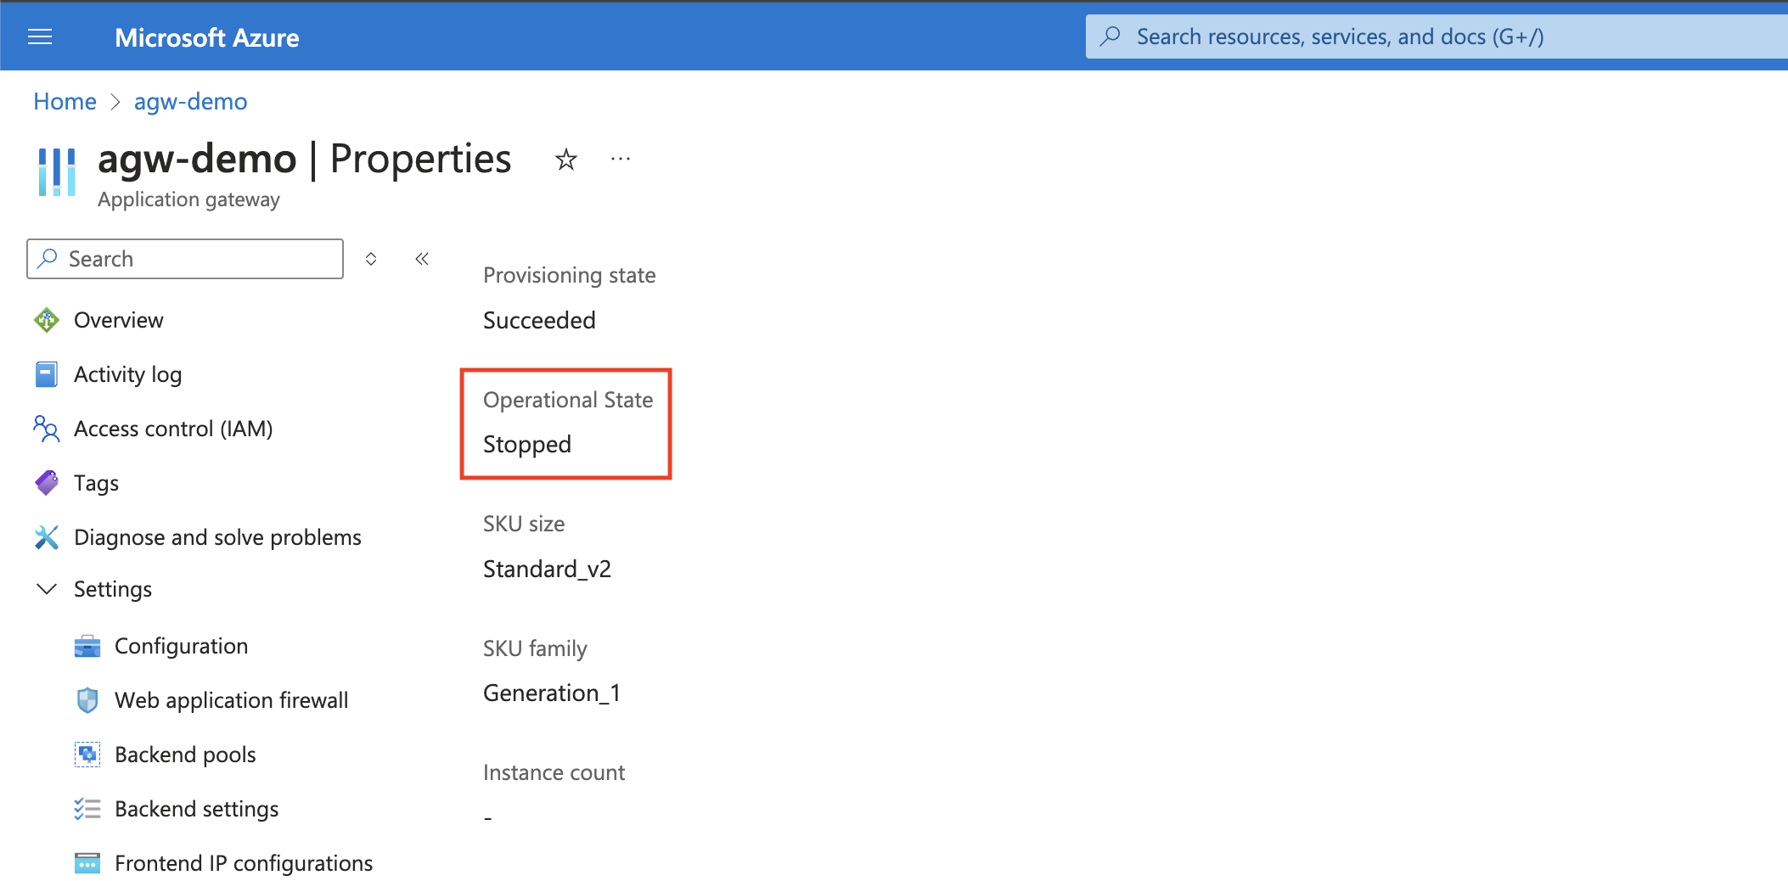
Task: Click the Provisioning state label
Action: pos(569,275)
